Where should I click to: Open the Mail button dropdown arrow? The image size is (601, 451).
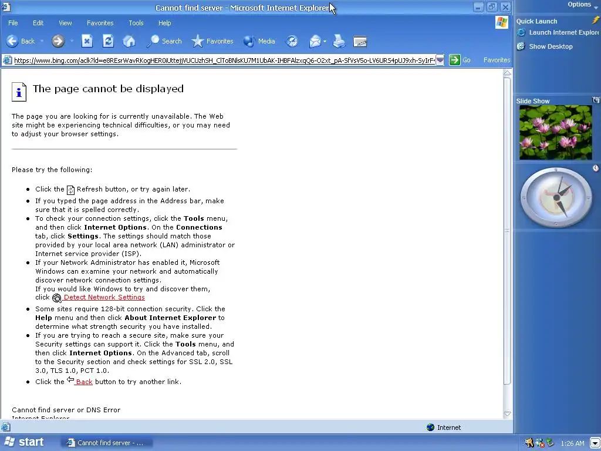tap(325, 41)
